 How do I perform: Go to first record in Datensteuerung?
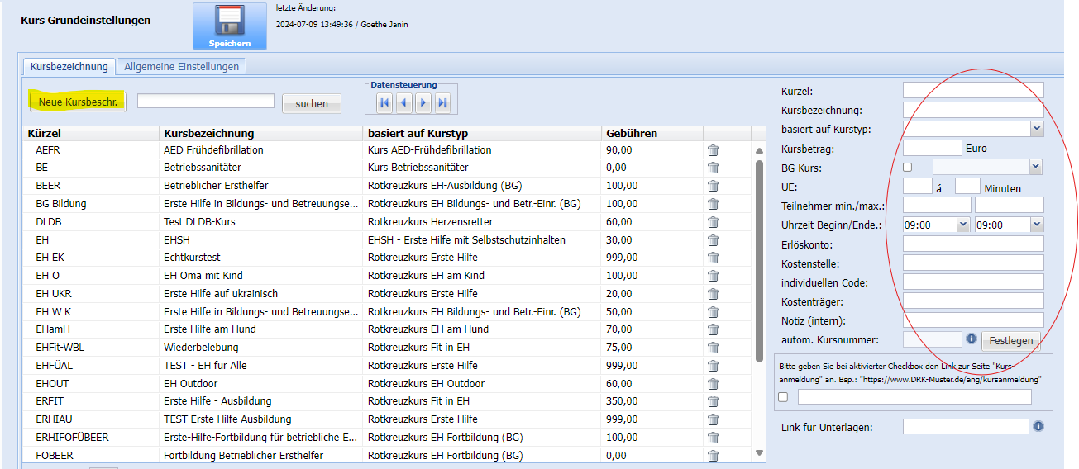pyautogui.click(x=384, y=102)
